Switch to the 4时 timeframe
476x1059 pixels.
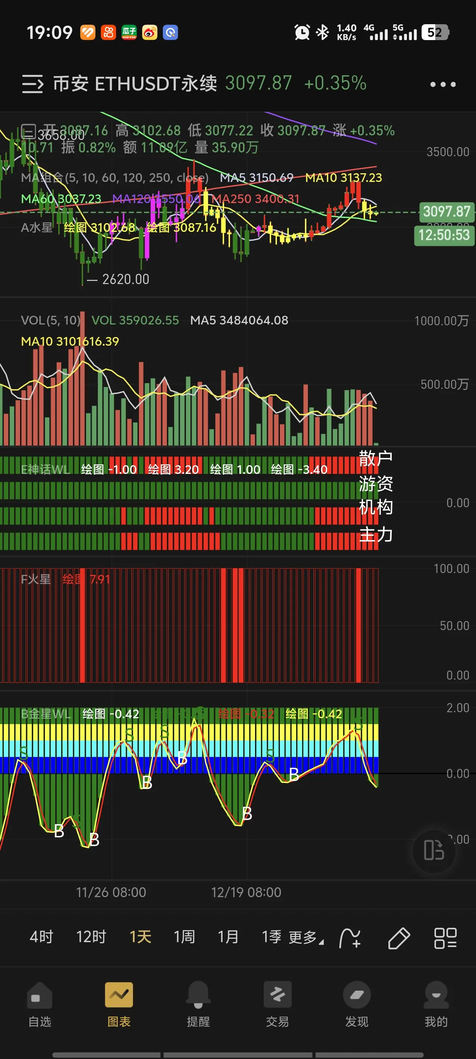[x=42, y=937]
